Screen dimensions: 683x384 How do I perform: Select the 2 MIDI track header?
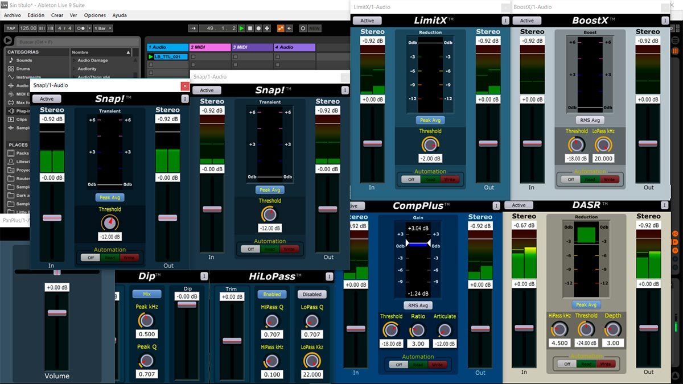(x=209, y=47)
